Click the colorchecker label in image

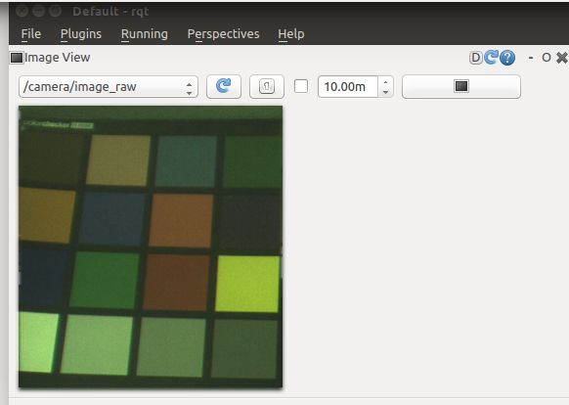point(58,124)
